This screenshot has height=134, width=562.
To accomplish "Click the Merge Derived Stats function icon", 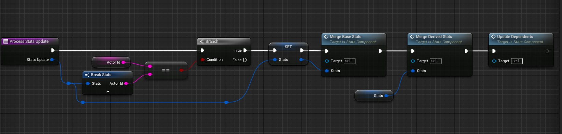I will (412, 37).
